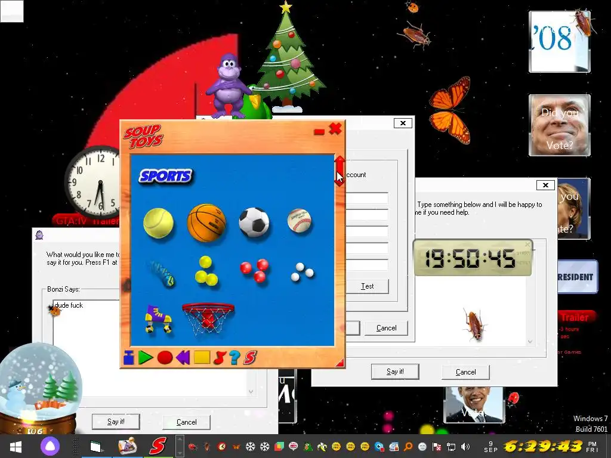
Task: Click the digital clock showing 19:50:45
Action: [x=473, y=258]
